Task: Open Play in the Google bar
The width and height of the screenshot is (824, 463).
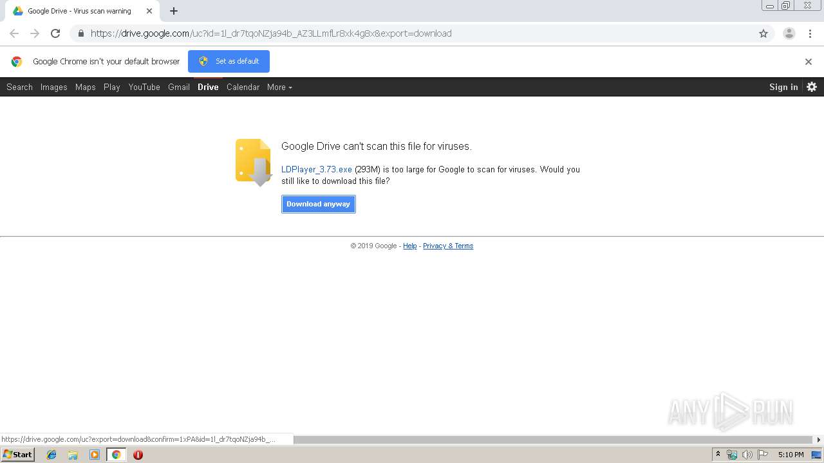Action: (112, 87)
